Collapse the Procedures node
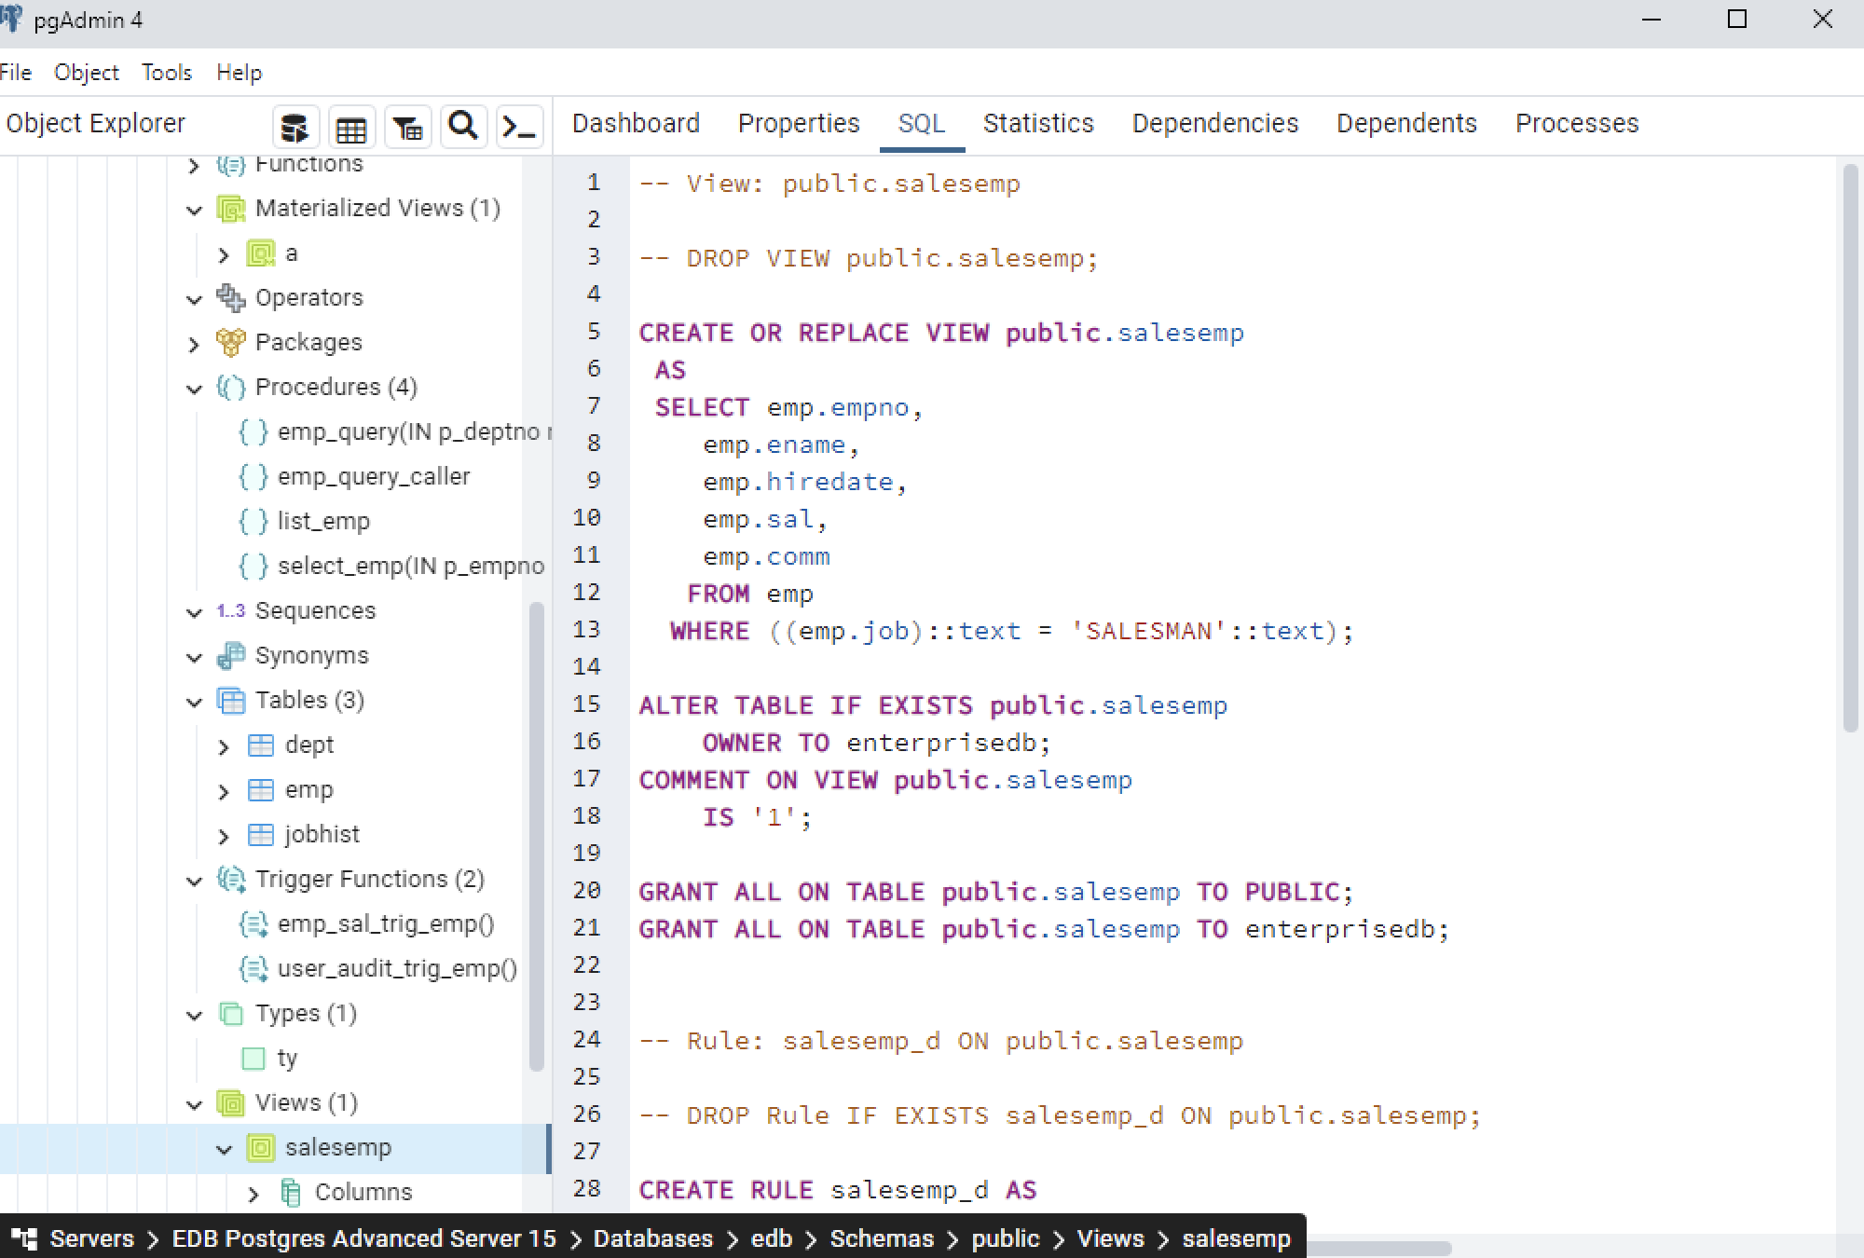This screenshot has width=1864, height=1258. (x=194, y=389)
